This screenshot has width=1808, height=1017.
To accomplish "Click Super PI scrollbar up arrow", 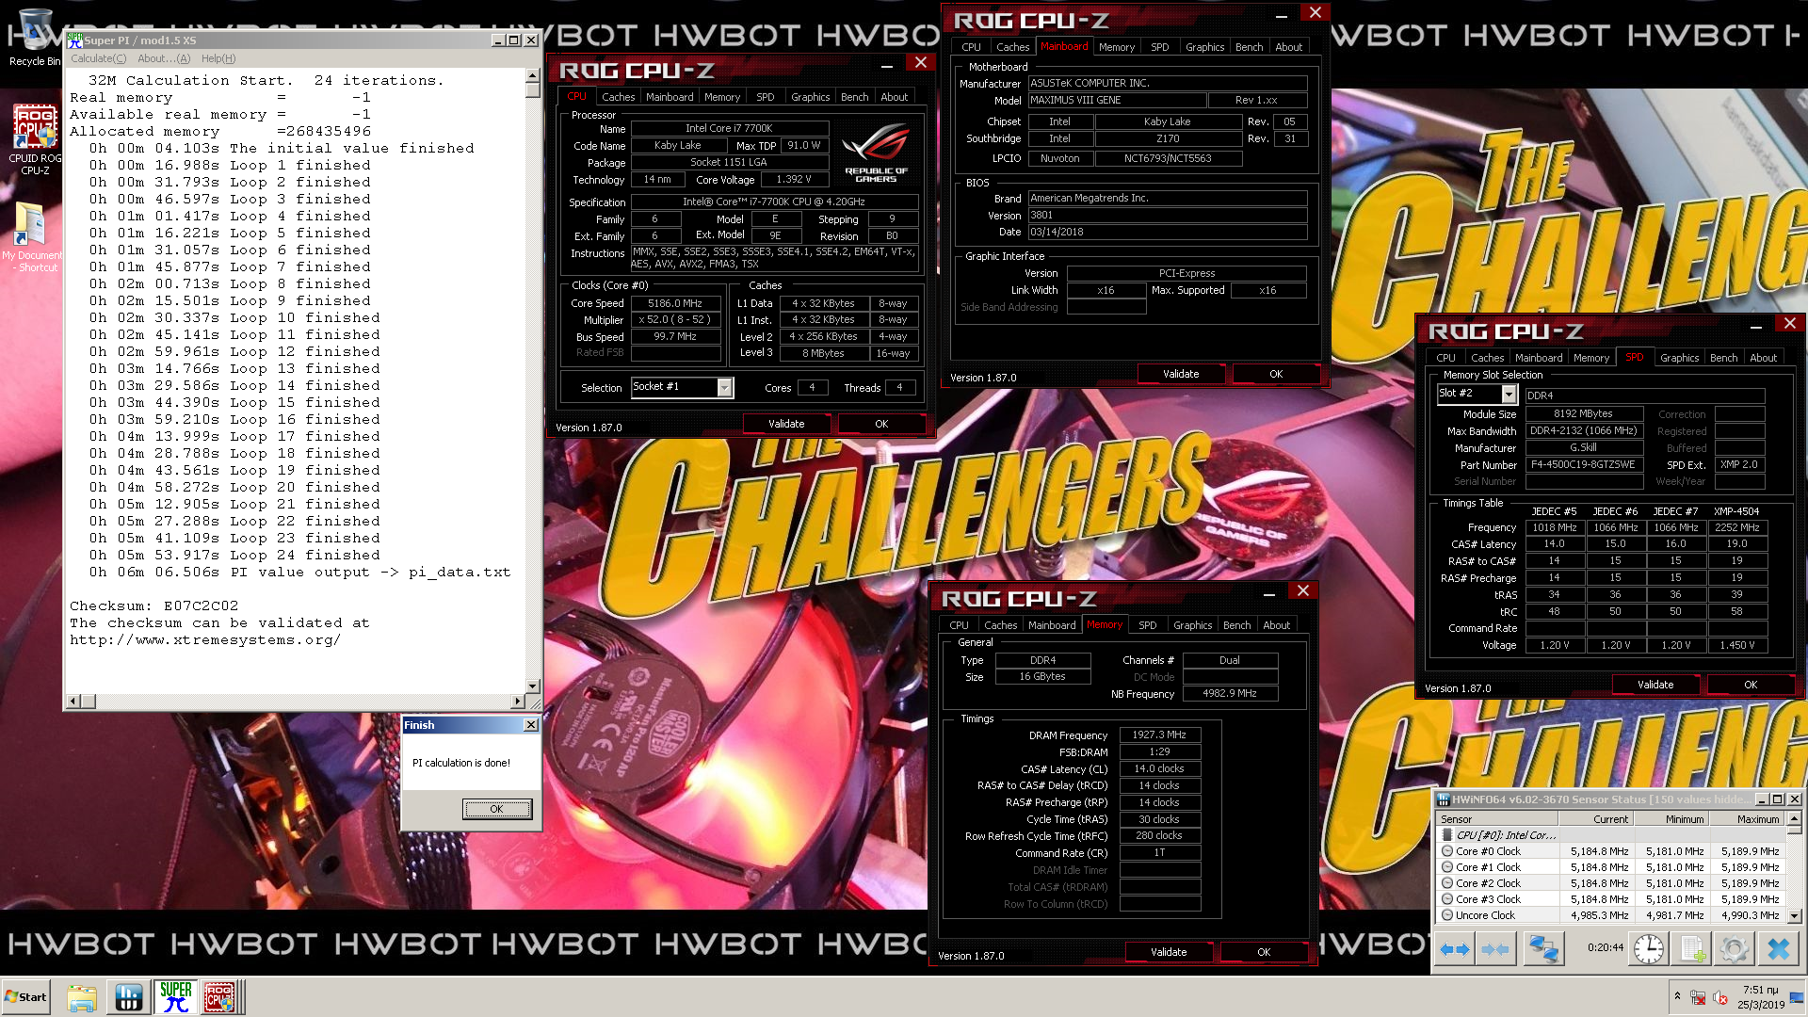I will click(x=532, y=76).
